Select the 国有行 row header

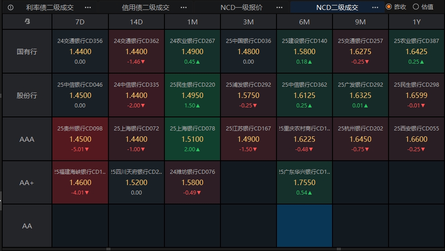(27, 51)
